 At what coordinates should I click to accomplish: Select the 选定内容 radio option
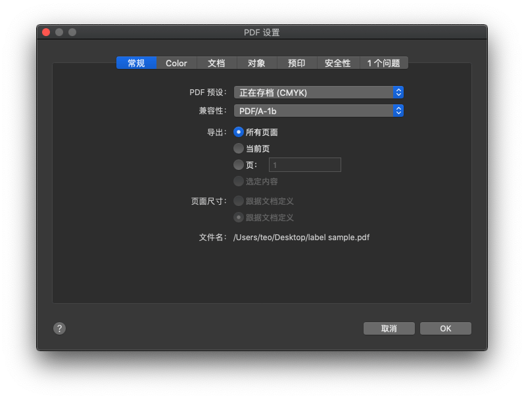(238, 182)
